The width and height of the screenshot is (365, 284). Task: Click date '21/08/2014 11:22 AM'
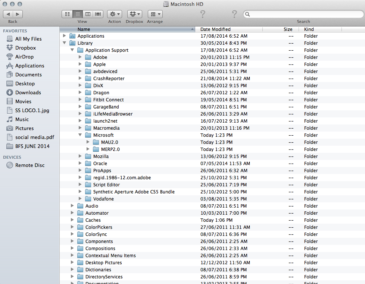[225, 79]
